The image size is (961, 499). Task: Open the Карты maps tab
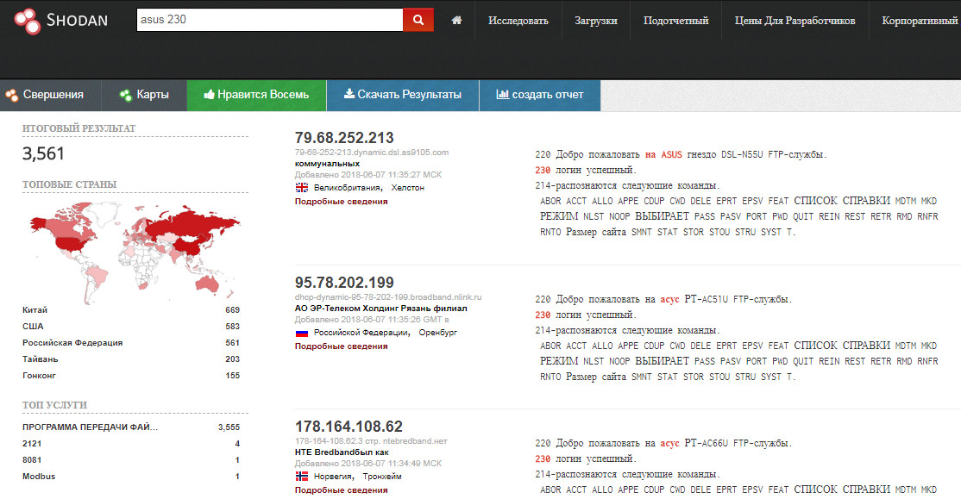click(144, 95)
